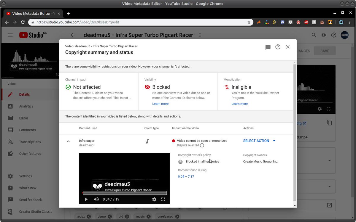356x222 pixels.
Task: Open a new Chrome tab
Action: click(68, 14)
